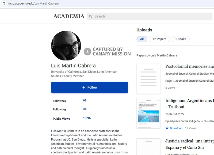Click the download arrow icon for Truthout paper
The image size is (214, 155).
[x=167, y=128]
